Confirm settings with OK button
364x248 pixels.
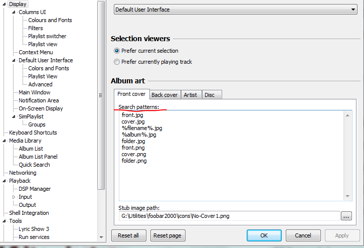point(264,235)
